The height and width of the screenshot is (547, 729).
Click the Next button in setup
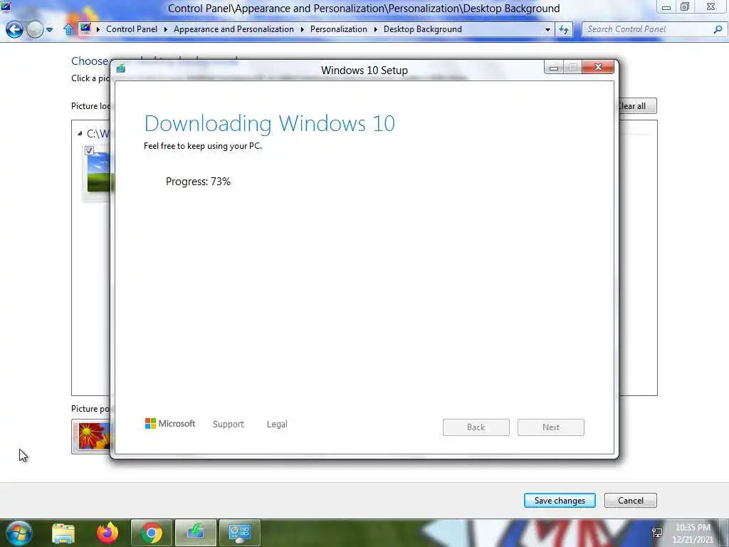551,427
